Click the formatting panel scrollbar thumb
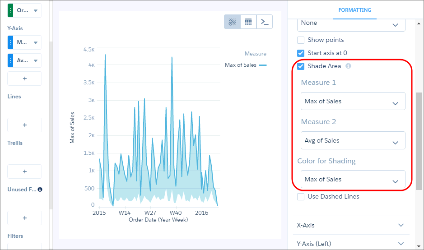 419,141
